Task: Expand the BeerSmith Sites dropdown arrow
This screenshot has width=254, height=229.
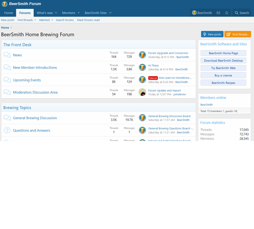Action: coord(111,13)
